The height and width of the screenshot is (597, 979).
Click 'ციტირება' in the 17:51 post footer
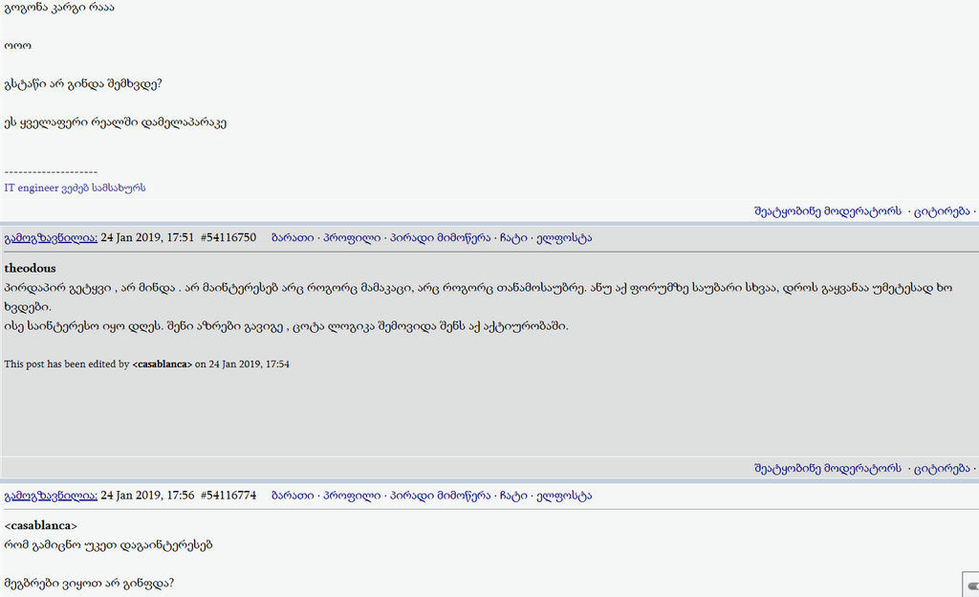click(942, 468)
